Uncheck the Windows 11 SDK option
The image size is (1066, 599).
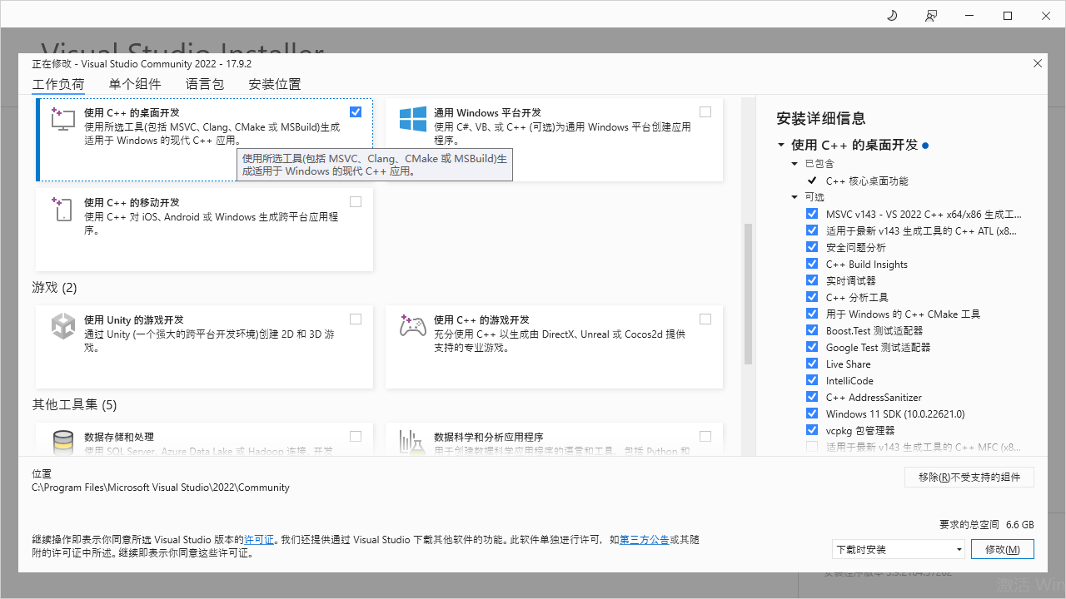coord(812,413)
